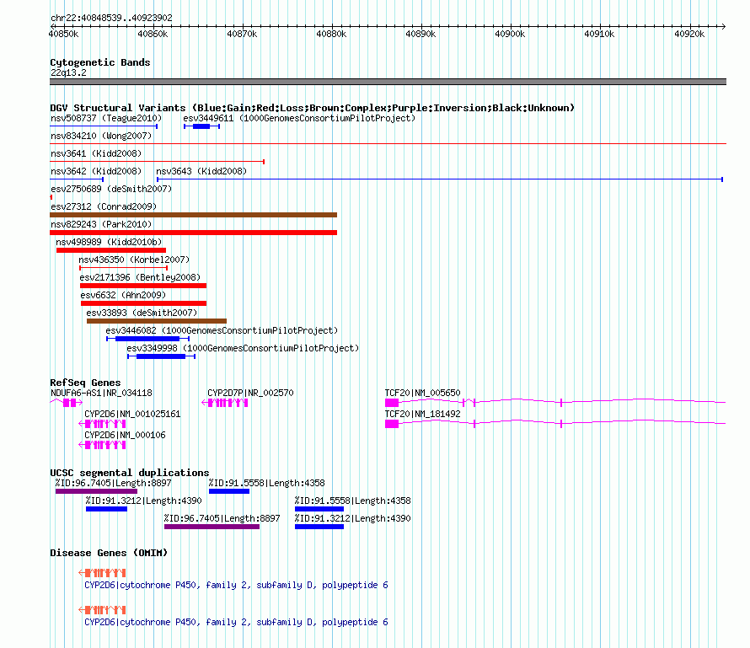Click %ID:91.5558 duplication beneath the CYP2D7P gene
Screen dimensions: 750x648
click(x=229, y=491)
